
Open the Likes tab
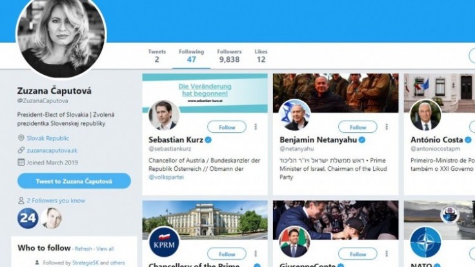261,55
